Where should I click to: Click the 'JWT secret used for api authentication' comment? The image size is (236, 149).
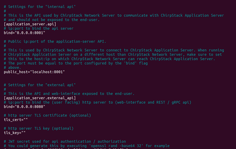pos(65,141)
